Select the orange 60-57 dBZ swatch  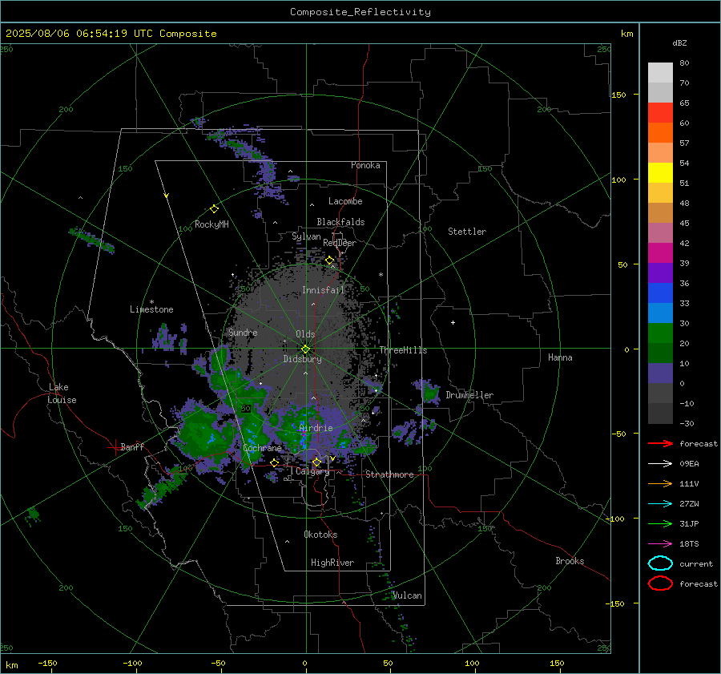click(660, 133)
